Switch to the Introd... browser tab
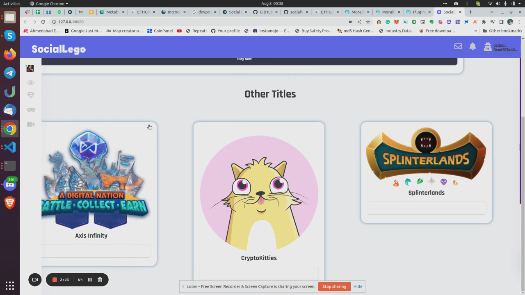 [x=173, y=12]
